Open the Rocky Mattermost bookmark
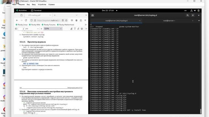The image size is (209, 117). (x=65, y=25)
